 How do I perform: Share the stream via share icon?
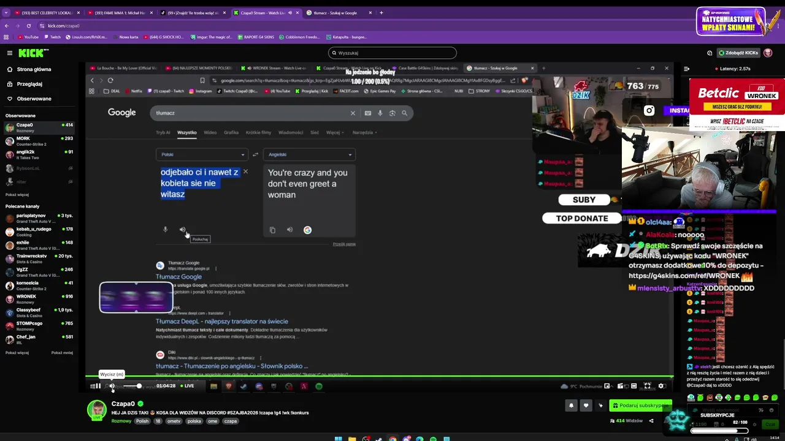[651, 421]
